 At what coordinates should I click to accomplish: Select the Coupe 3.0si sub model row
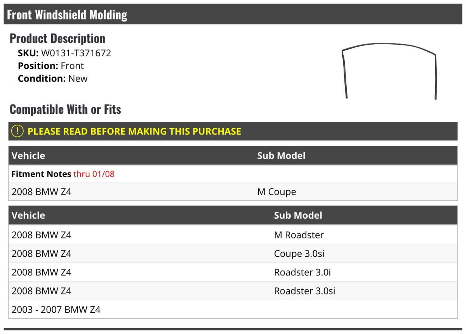point(233,254)
